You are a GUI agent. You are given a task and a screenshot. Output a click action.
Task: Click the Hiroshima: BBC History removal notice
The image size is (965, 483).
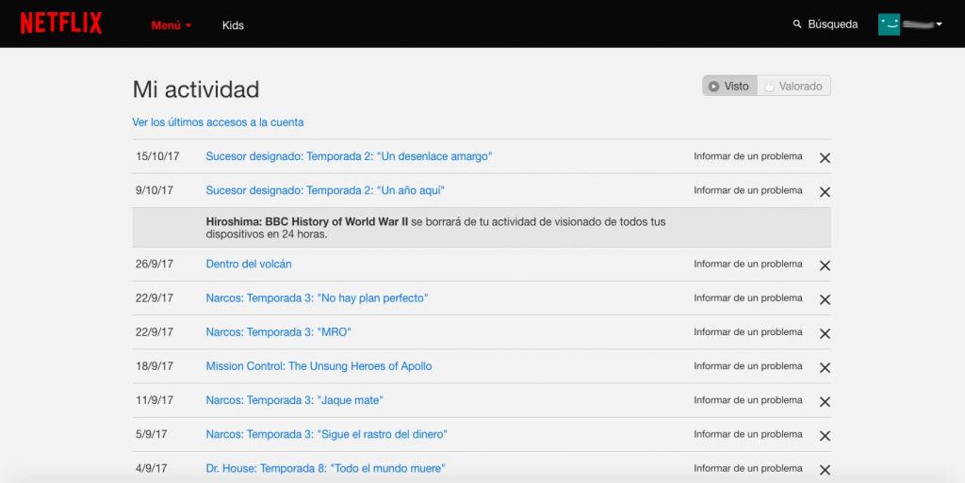[482, 227]
